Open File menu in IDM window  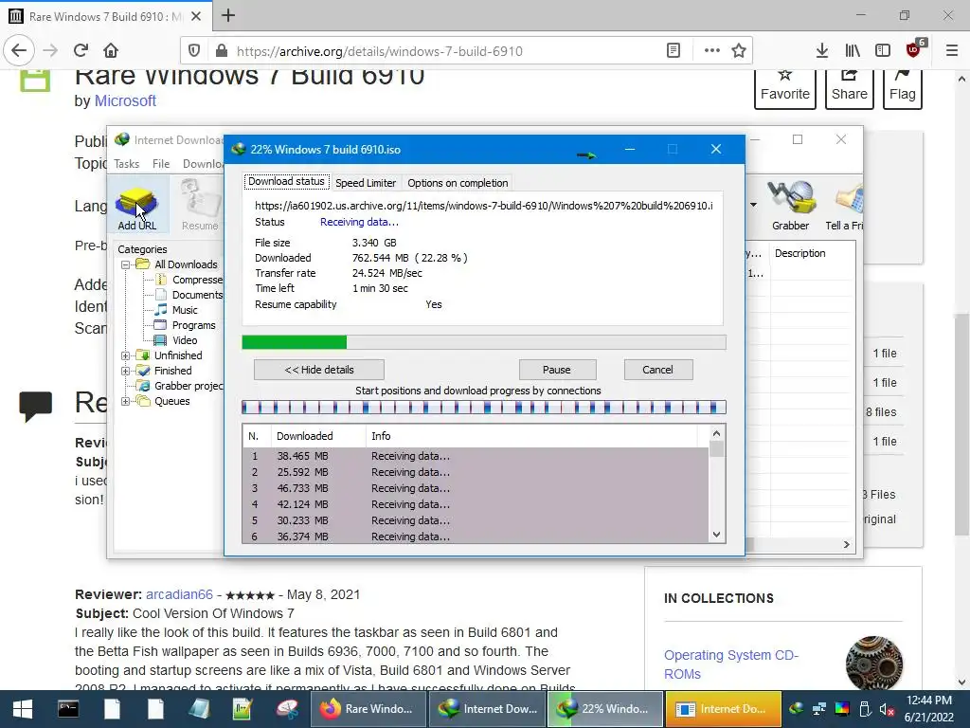click(x=161, y=163)
